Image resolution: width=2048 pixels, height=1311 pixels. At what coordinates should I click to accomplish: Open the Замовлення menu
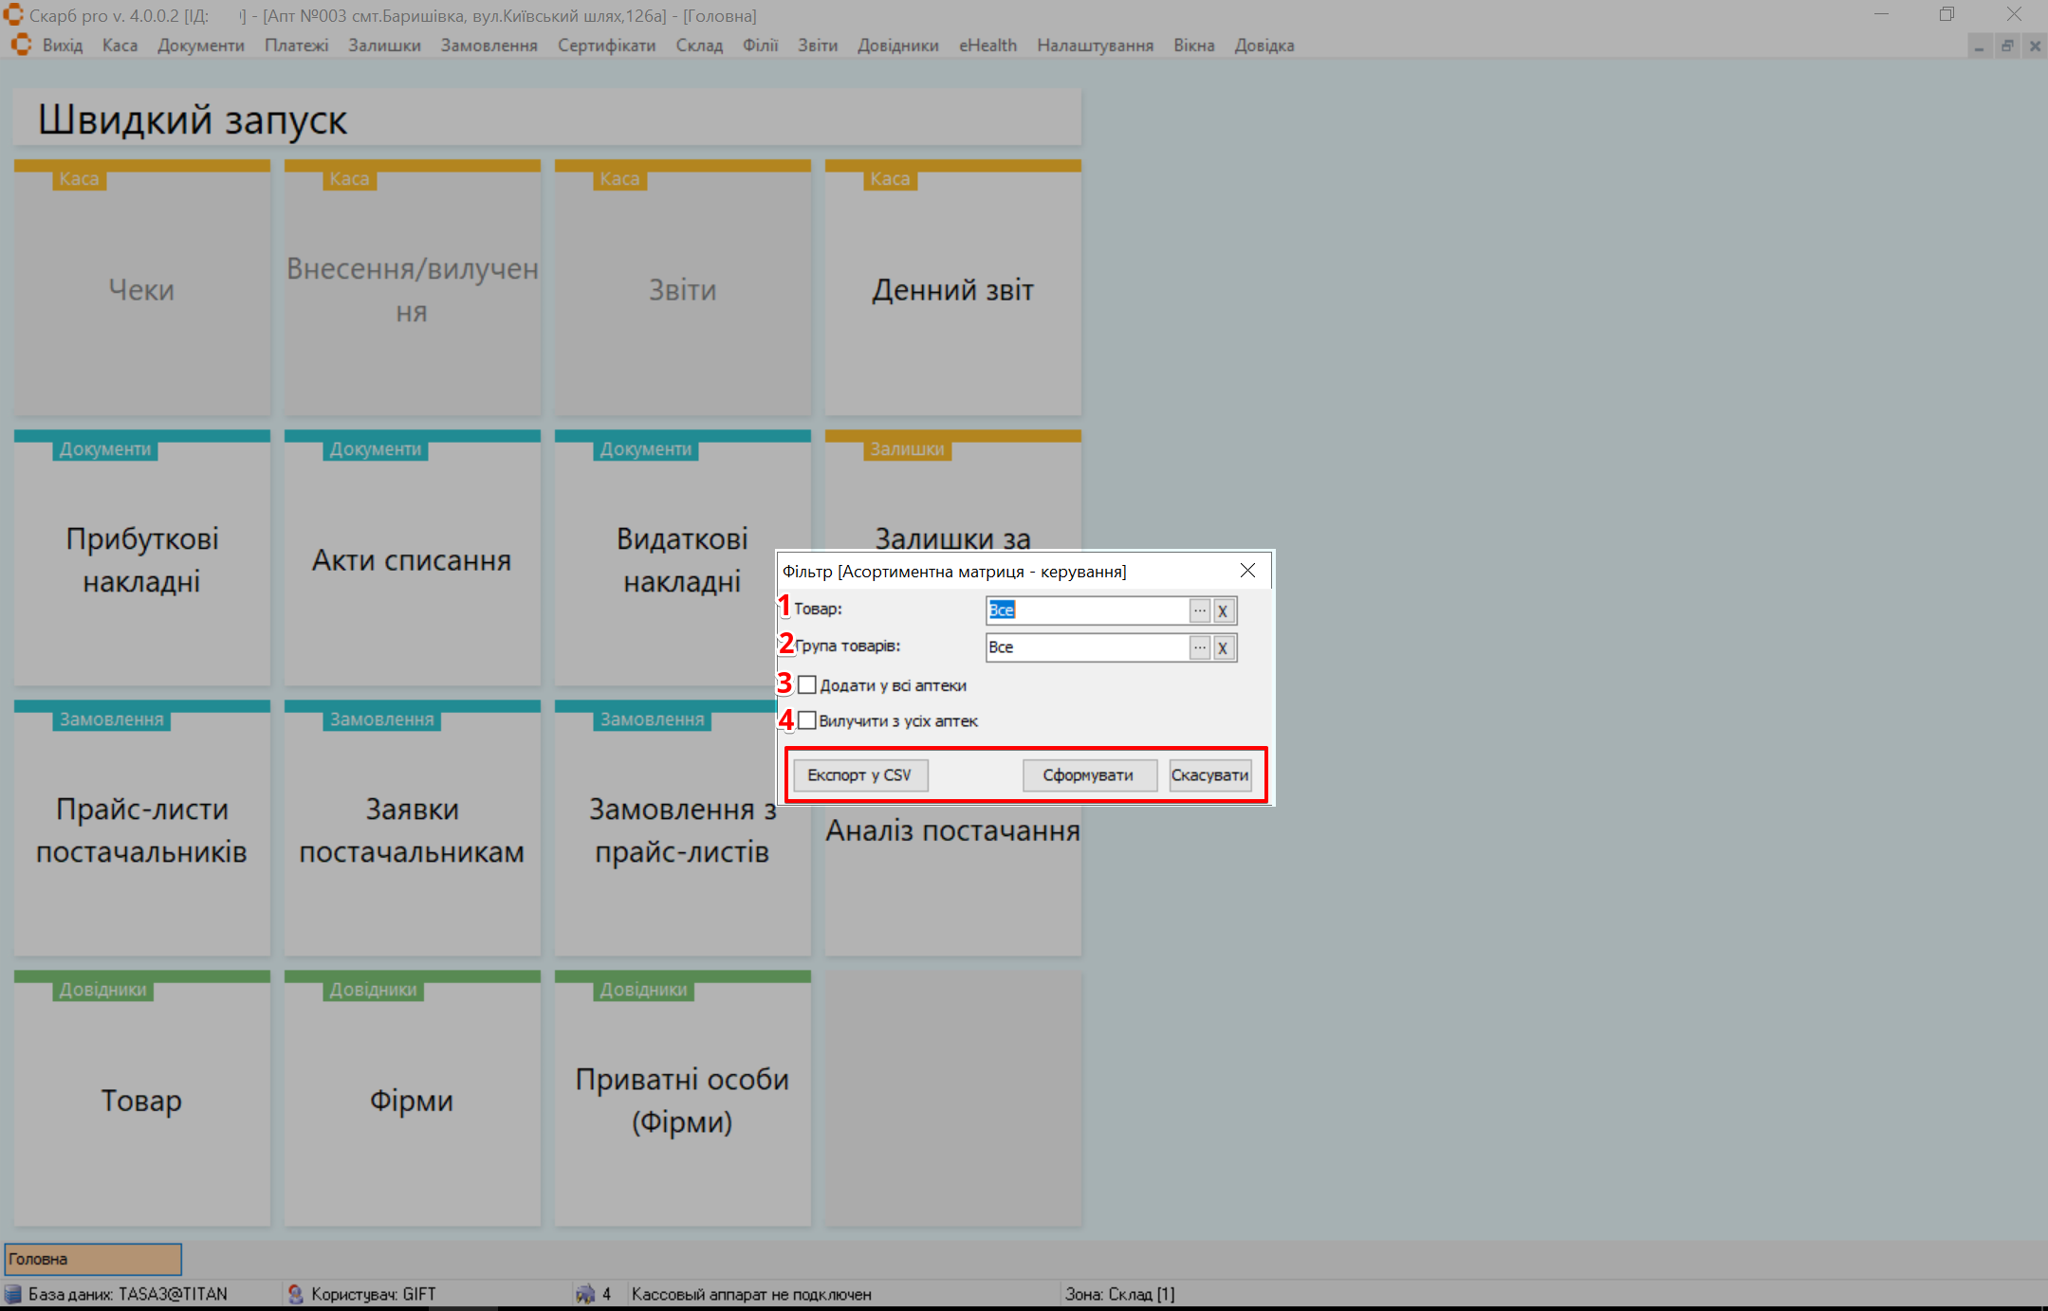[489, 46]
